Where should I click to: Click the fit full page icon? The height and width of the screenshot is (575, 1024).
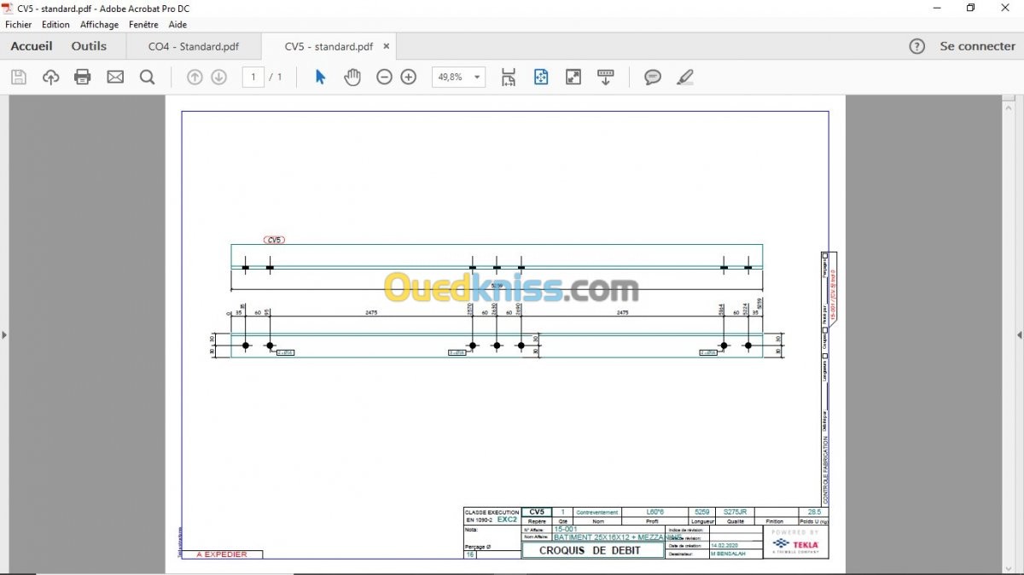pyautogui.click(x=541, y=77)
